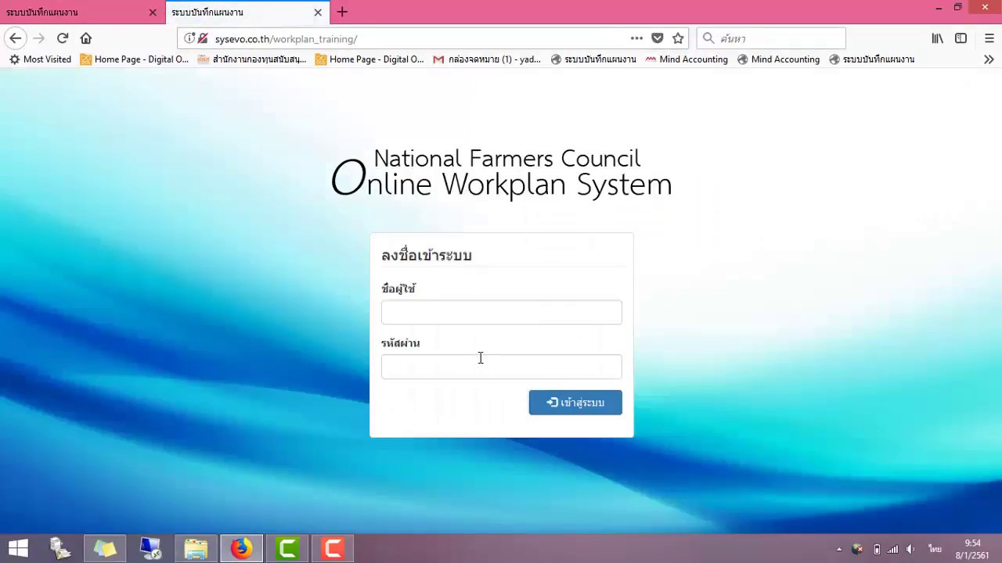Open the สำนักงานกองทุนสนับสนุ... bookmark
The height and width of the screenshot is (563, 1002).
252,59
